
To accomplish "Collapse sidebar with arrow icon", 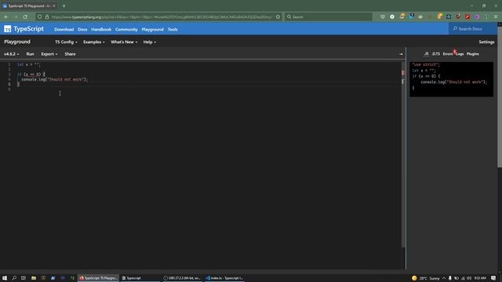I will (401, 54).
